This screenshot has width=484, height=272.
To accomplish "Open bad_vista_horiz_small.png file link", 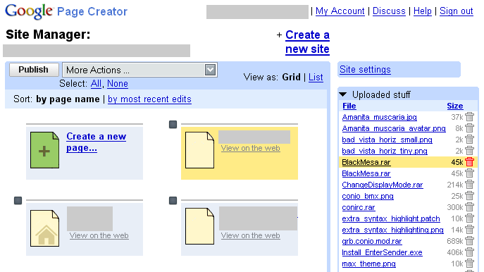I will 387,140.
